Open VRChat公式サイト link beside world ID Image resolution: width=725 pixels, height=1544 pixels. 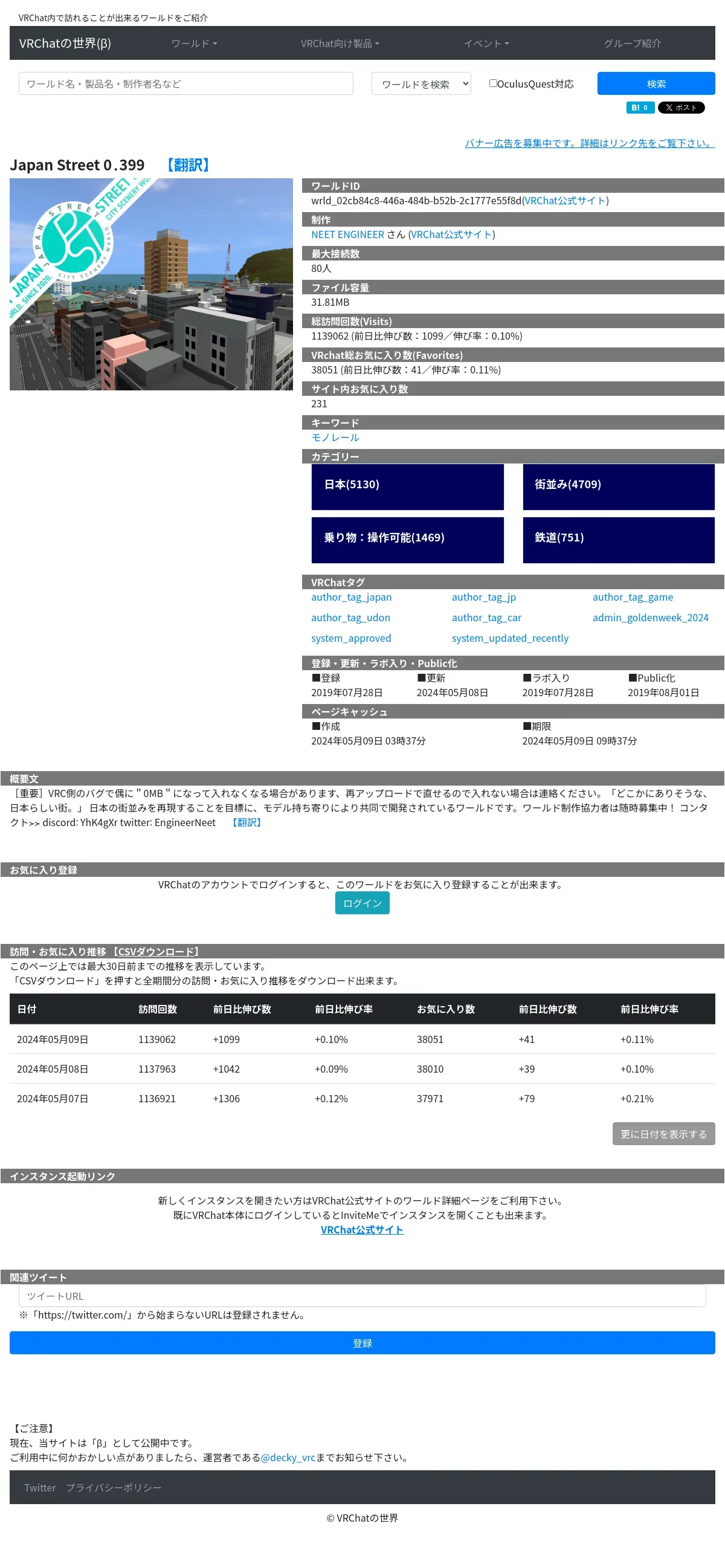[x=565, y=201]
